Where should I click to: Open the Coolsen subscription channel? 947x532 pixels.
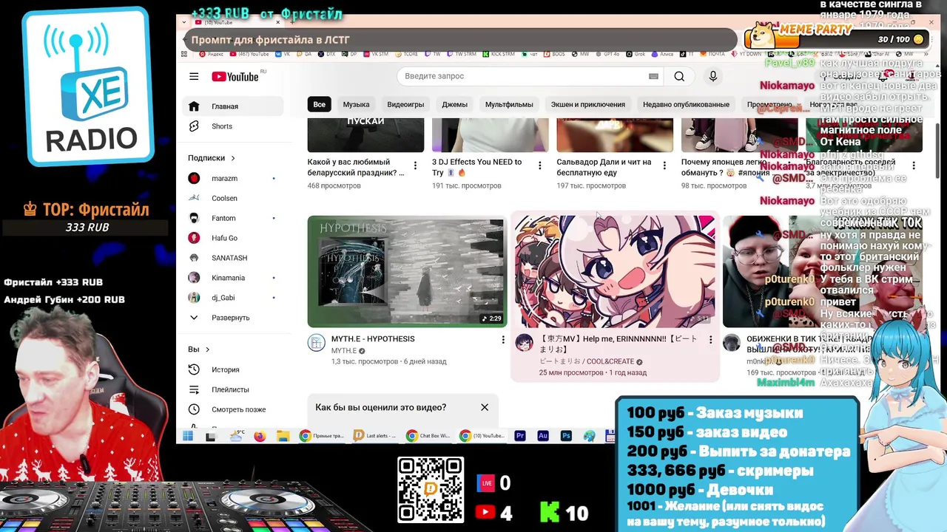(x=232, y=198)
